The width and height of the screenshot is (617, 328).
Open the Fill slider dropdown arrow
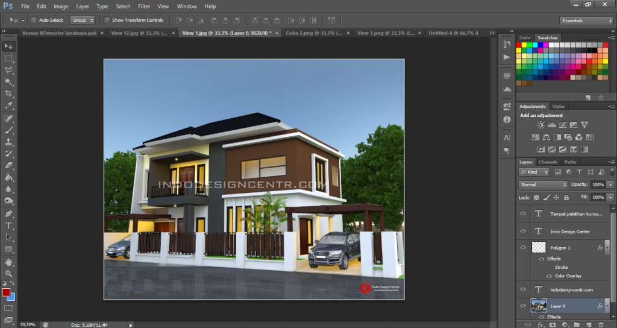[610, 197]
